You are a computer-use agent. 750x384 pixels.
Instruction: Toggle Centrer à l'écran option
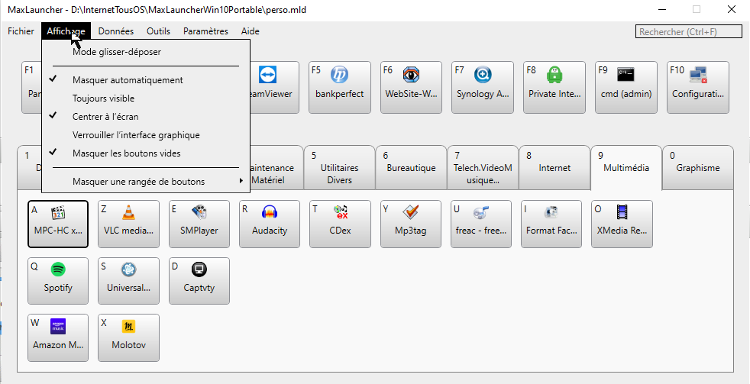pyautogui.click(x=146, y=116)
